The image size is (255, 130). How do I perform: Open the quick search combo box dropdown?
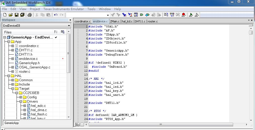pyautogui.click(x=108, y=15)
